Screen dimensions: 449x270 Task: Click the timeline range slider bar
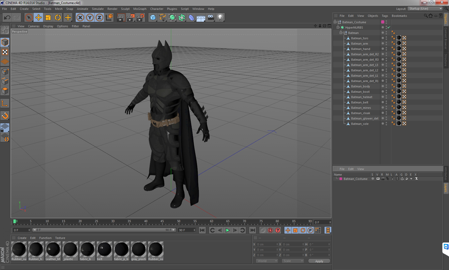click(x=104, y=230)
